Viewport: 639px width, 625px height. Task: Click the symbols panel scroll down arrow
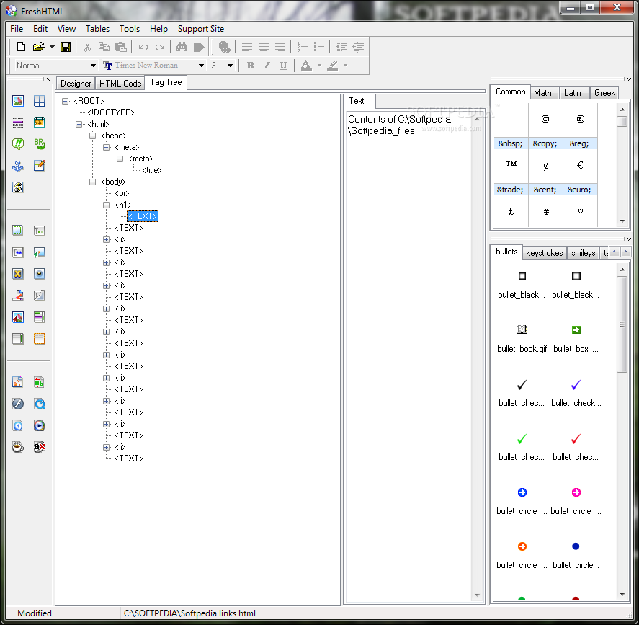622,221
